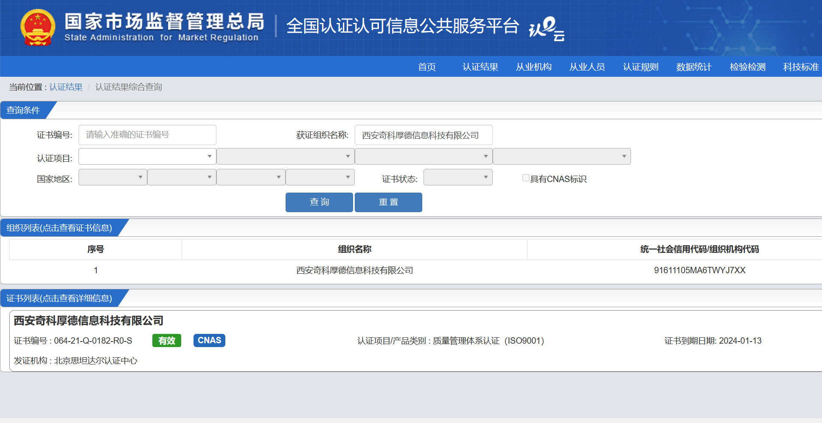
Task: Open the fourth 国家地区 dropdown
Action: [320, 177]
